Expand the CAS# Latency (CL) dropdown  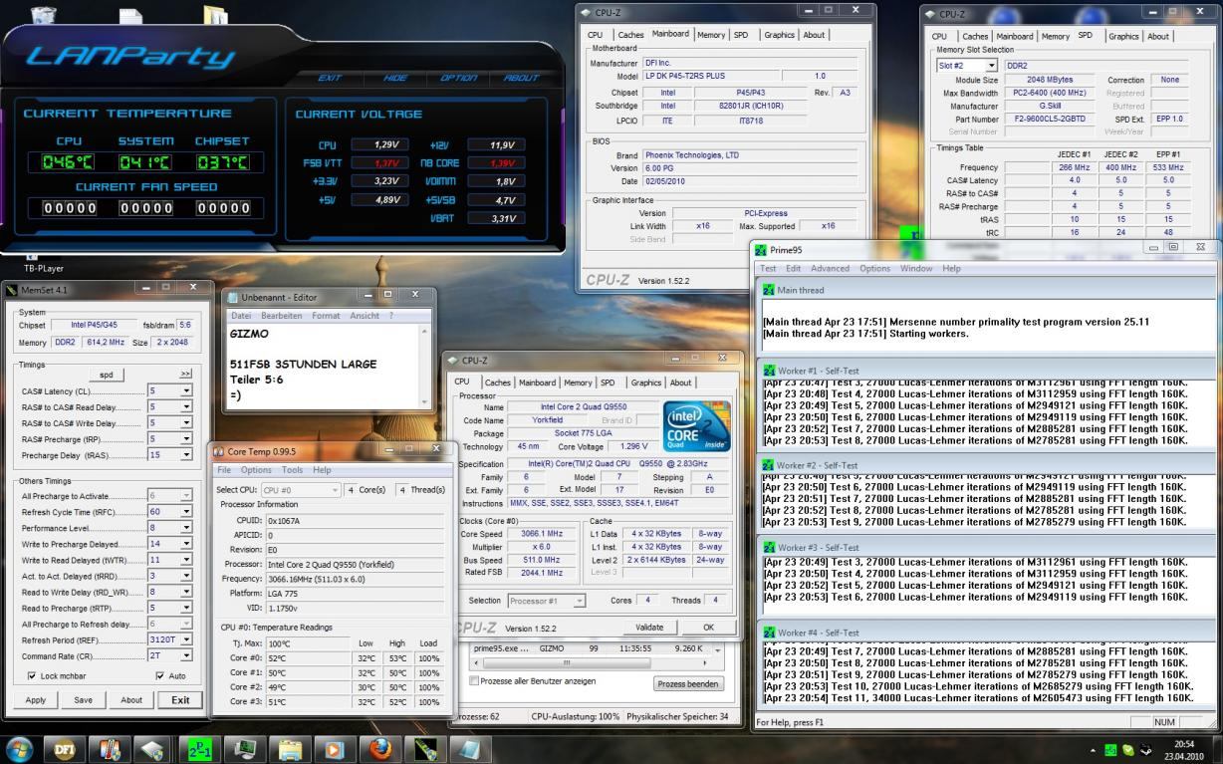click(186, 391)
